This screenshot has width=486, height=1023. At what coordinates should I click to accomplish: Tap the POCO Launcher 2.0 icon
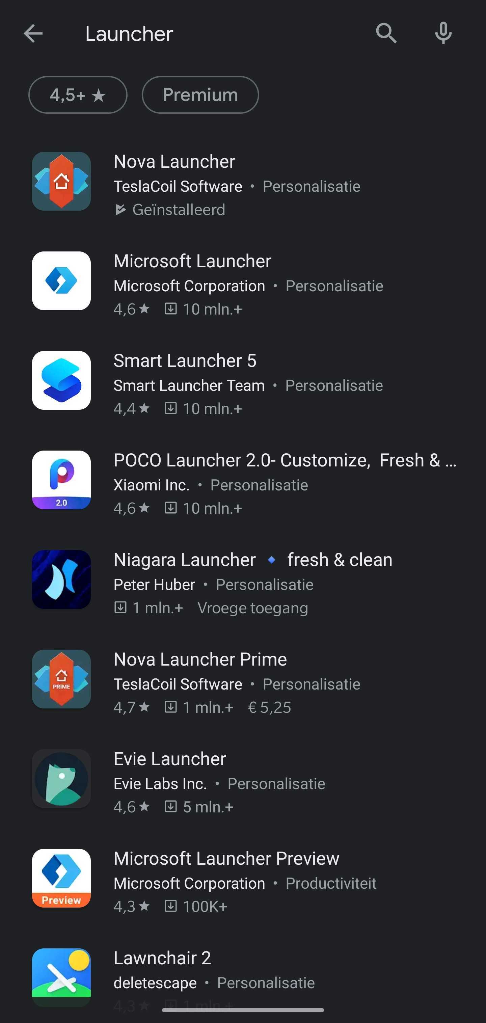tap(61, 480)
